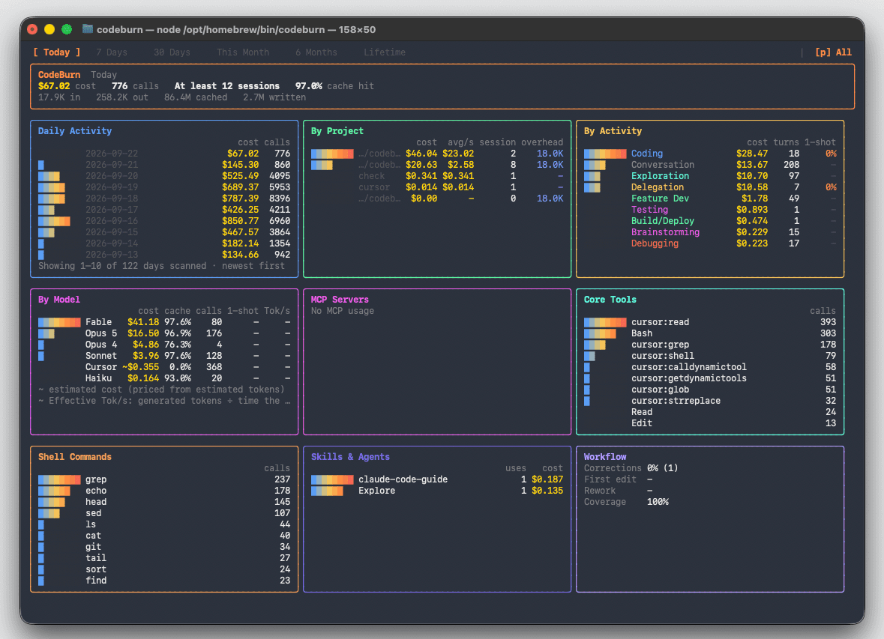Select the cursor:strreplace tool row
Image resolution: width=884 pixels, height=639 pixels.
click(710, 402)
